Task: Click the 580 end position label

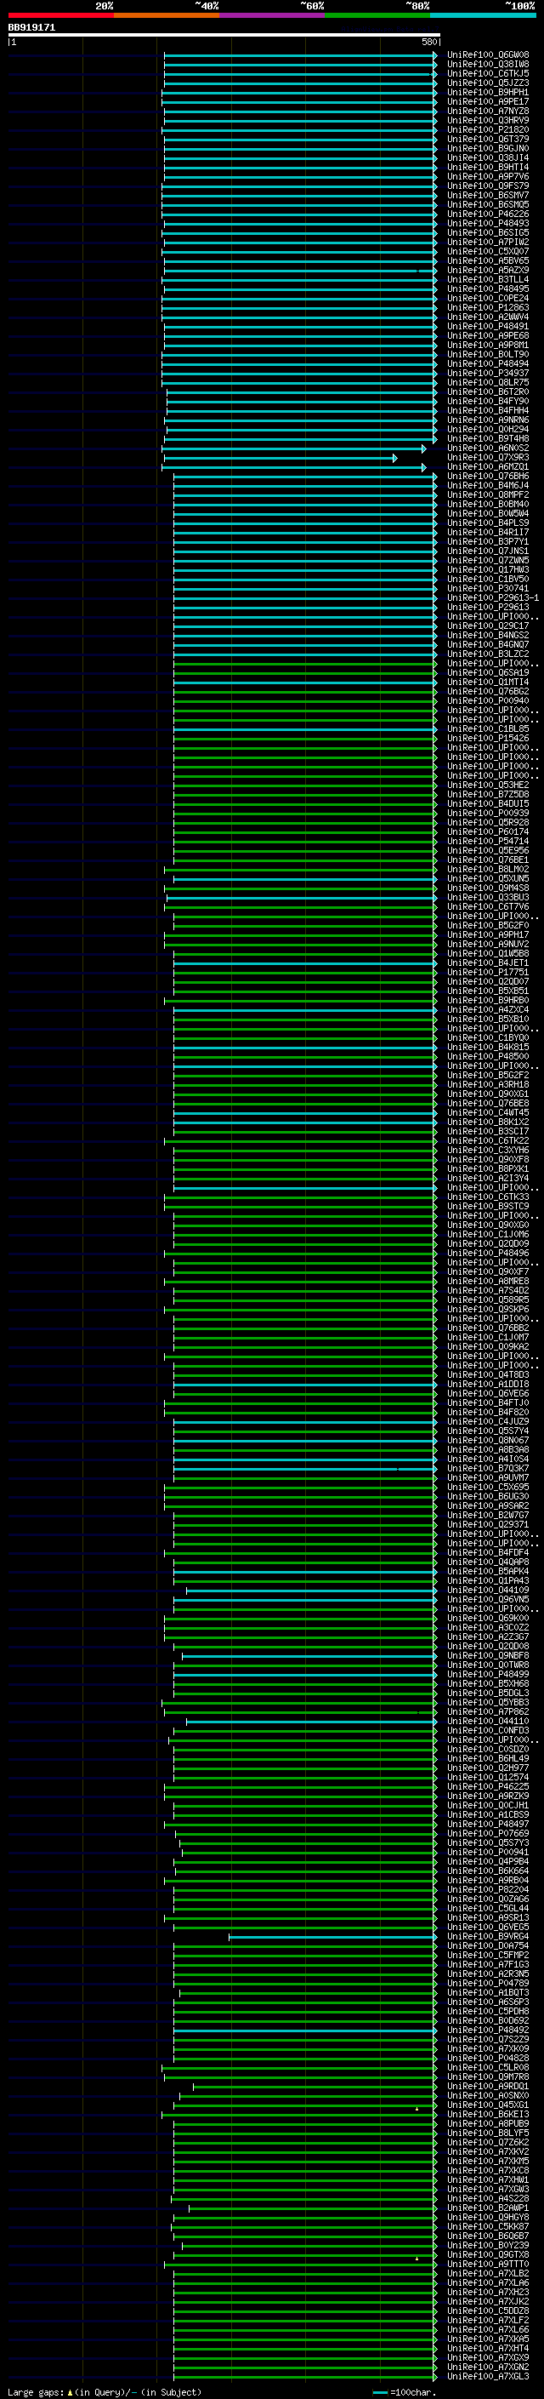Action: coord(429,42)
